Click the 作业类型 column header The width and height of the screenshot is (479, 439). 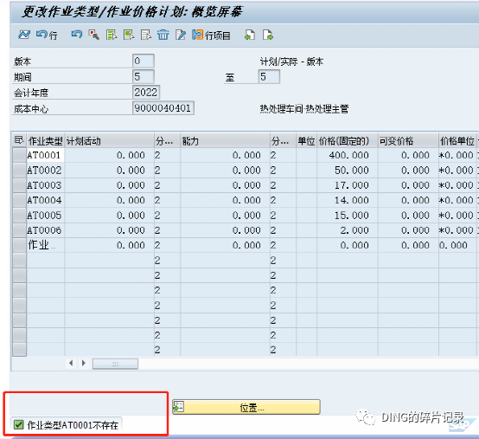(x=46, y=141)
